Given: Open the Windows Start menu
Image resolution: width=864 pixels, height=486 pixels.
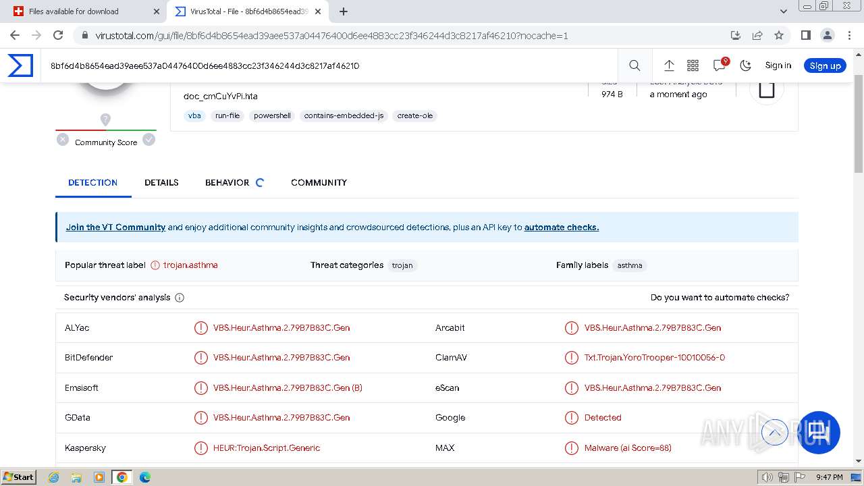Looking at the screenshot, I should click(19, 477).
